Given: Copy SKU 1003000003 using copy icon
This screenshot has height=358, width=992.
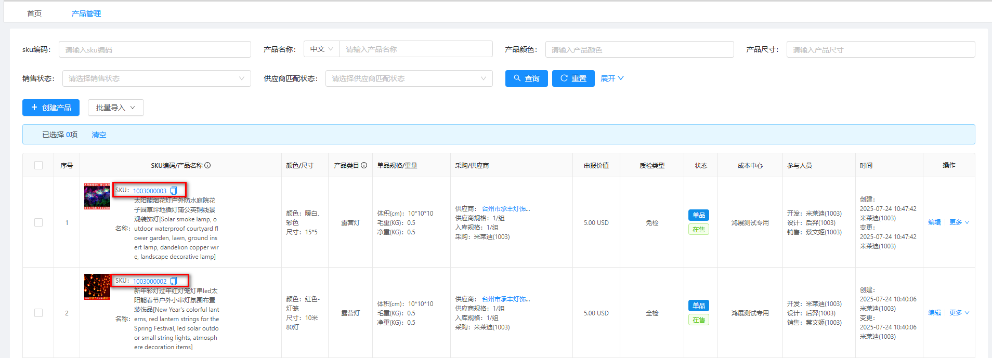Looking at the screenshot, I should 174,191.
